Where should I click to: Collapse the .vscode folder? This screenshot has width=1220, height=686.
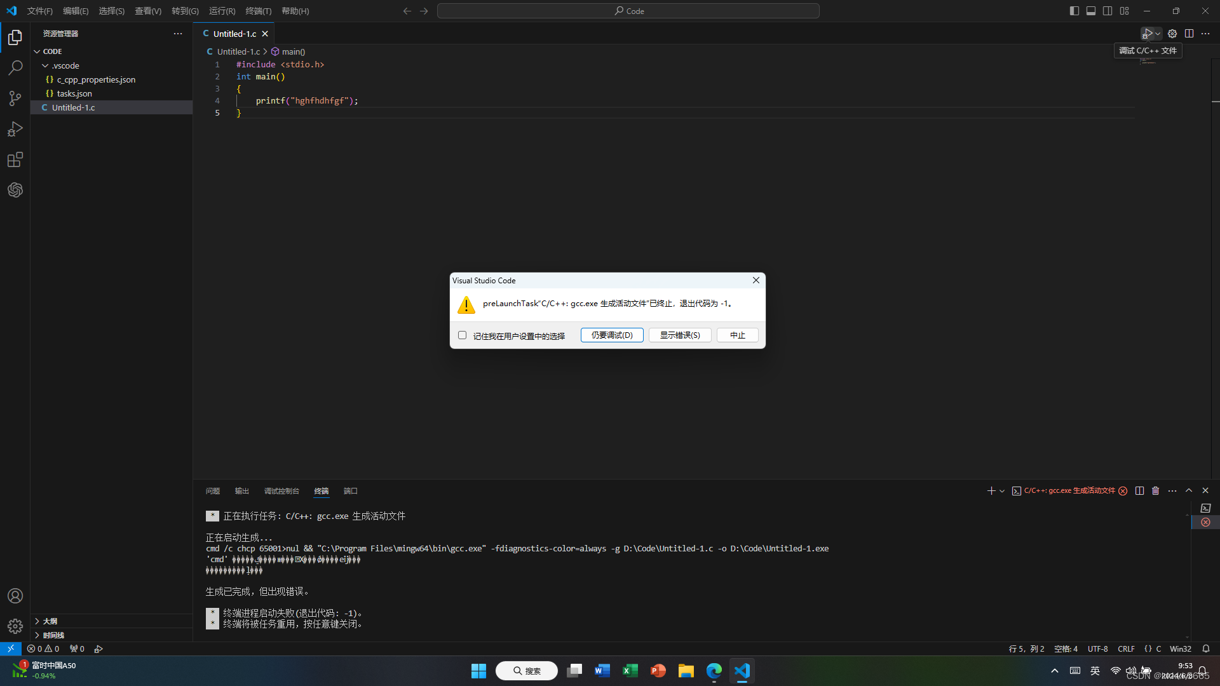[x=65, y=65]
